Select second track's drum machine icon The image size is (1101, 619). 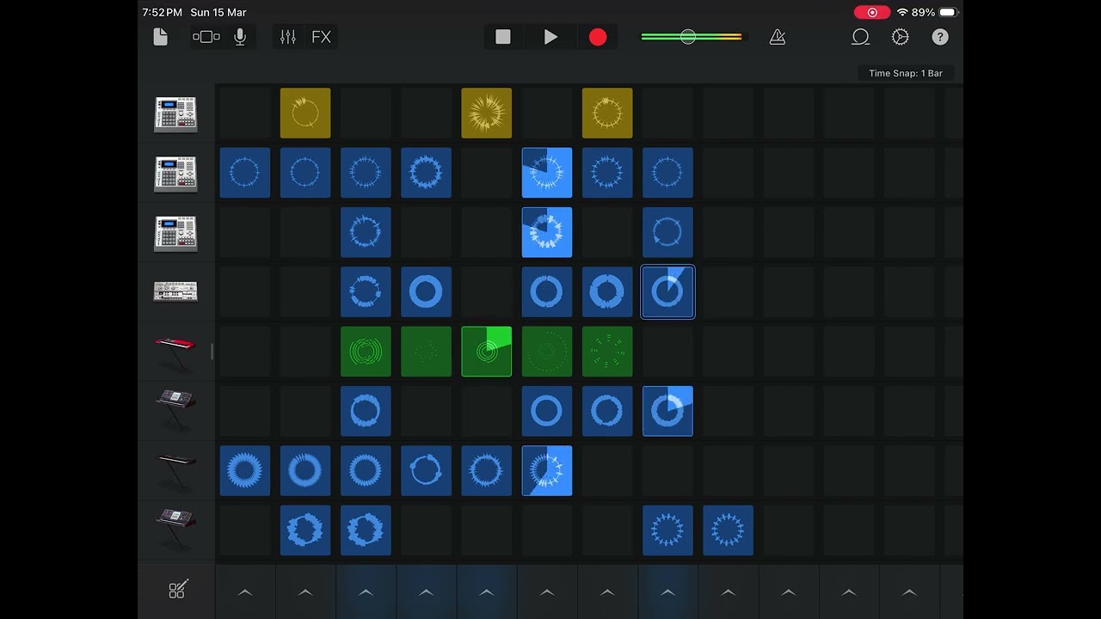tap(175, 174)
